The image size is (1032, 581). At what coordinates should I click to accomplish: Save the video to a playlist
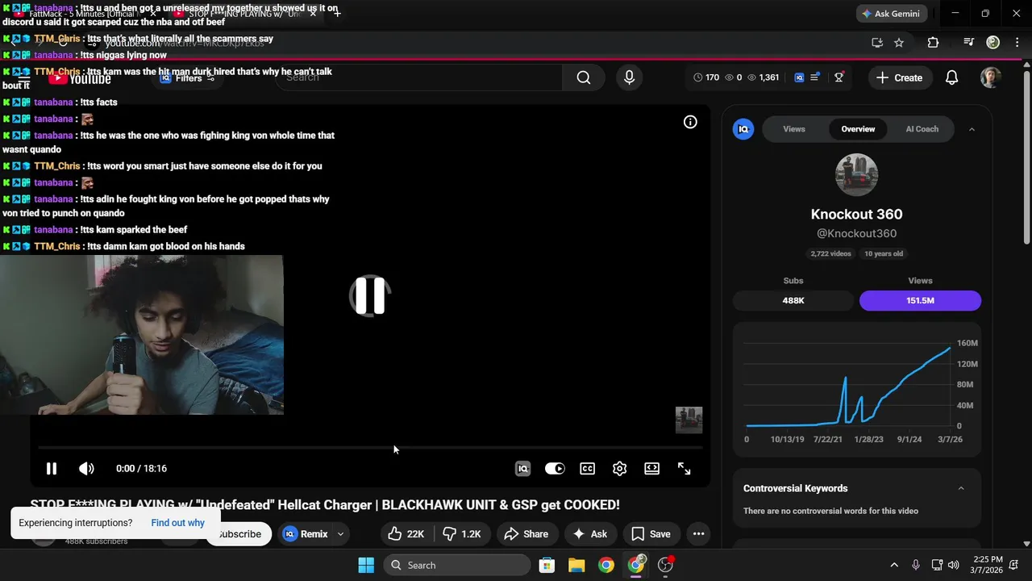(x=651, y=533)
